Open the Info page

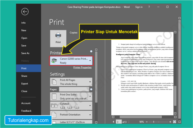[x=23, y=23]
